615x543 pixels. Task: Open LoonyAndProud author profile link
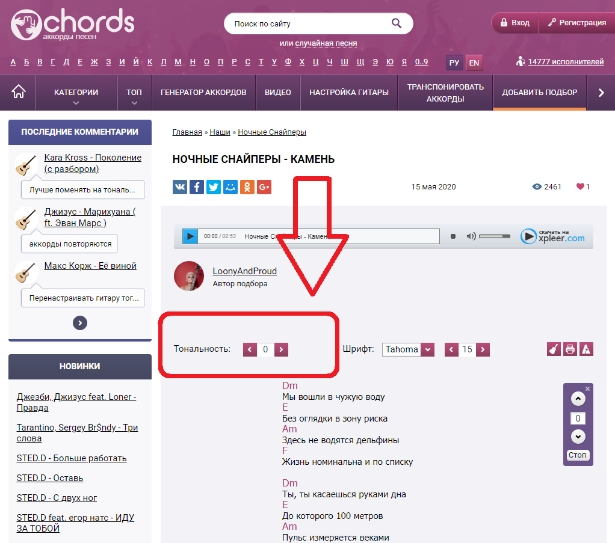244,271
